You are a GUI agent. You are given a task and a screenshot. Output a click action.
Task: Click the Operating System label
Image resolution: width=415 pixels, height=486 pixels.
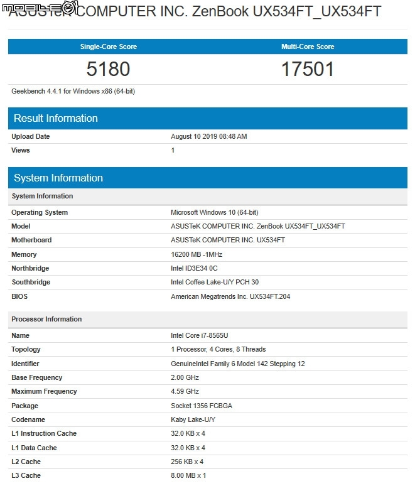[40, 212]
